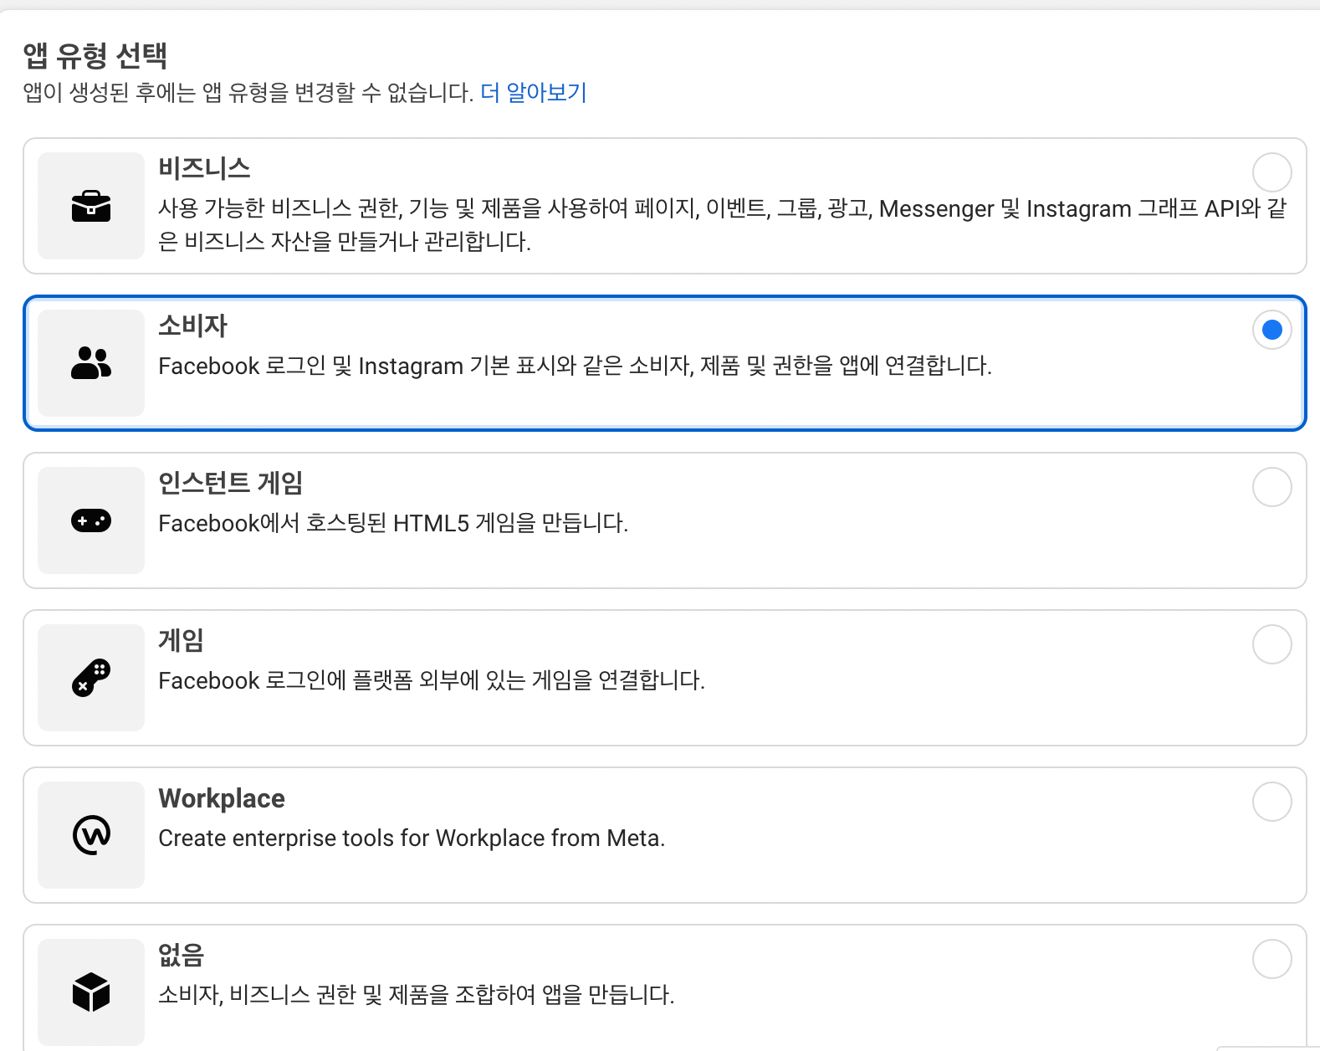Click the gamepad icon for 인스턴트 게임
1320x1051 pixels.
[91, 520]
